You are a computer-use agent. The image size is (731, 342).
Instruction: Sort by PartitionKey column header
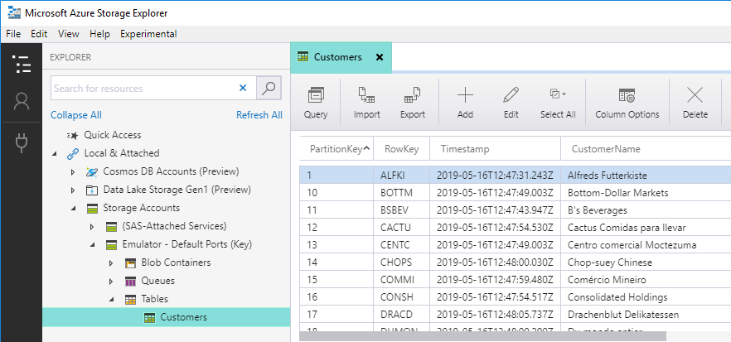point(336,149)
